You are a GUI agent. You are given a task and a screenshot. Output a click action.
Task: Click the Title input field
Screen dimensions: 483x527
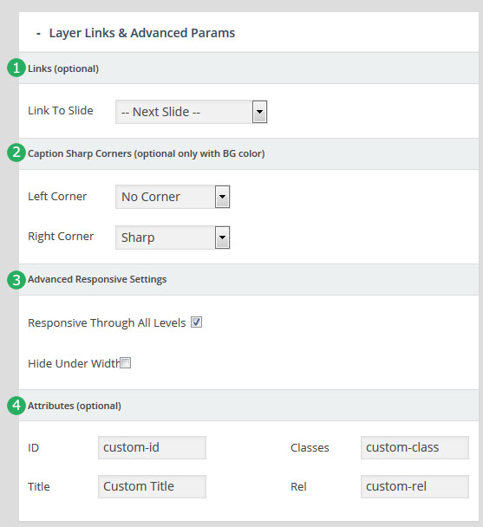(x=152, y=486)
